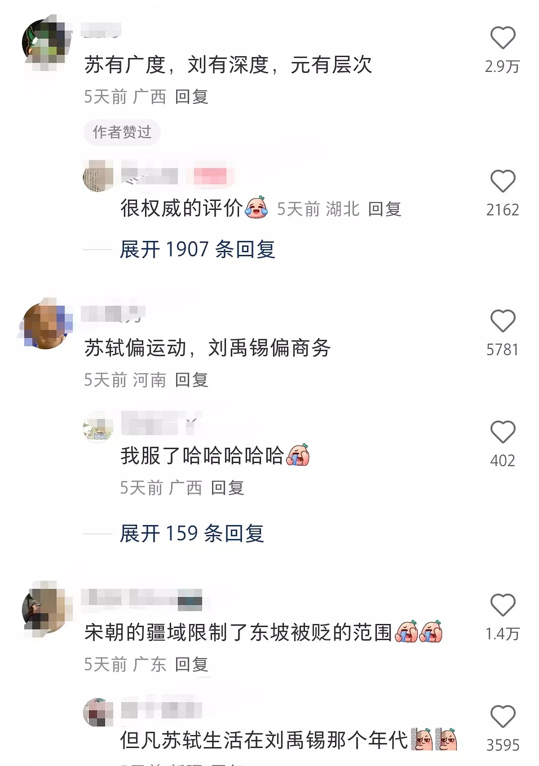Like the 但凡苏轼生活在 reply
Screen dimensions: 539x766
click(x=503, y=716)
